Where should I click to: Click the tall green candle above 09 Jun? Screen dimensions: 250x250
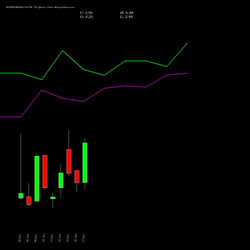37,178
